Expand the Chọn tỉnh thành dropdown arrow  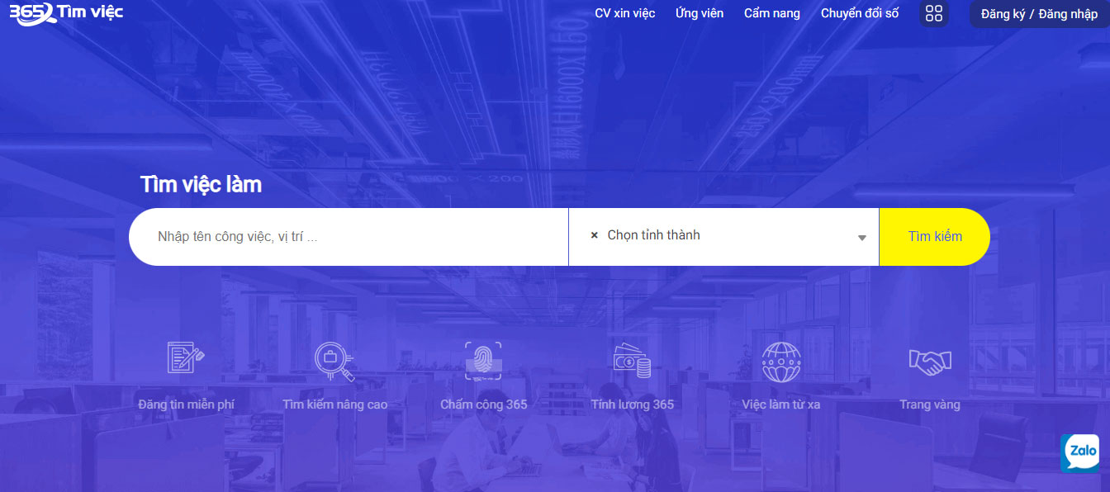click(861, 238)
